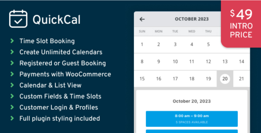Click the arrow beside Create Unlimited Calendars
This screenshot has width=261, height=133.
point(12,52)
